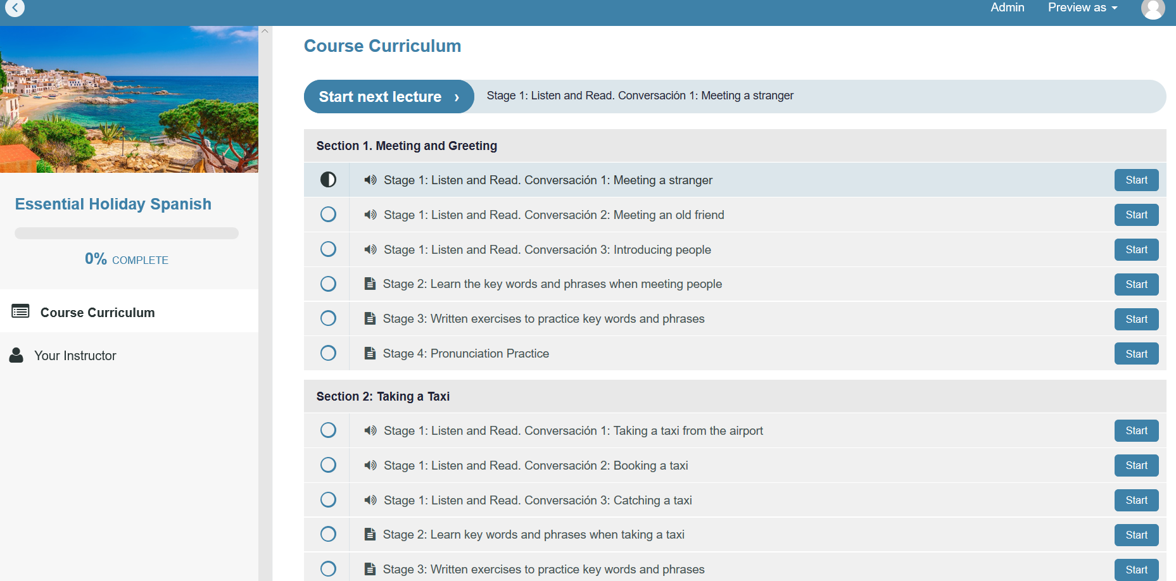Mark Meeting an old friend lecture complete
This screenshot has height=581, width=1176.
point(328,215)
